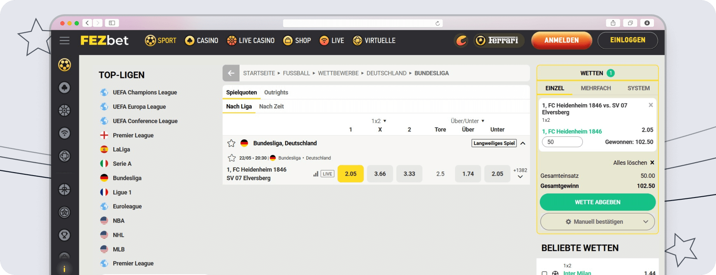Open the casino clubs icon in sidebar

pyautogui.click(x=65, y=88)
